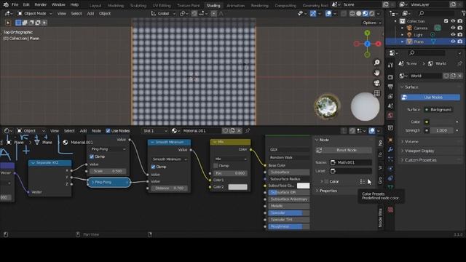Open the viewport Add menu

(x=90, y=14)
